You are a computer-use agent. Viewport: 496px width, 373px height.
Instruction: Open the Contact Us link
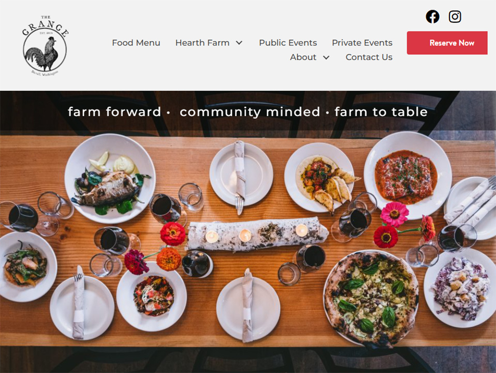(369, 57)
